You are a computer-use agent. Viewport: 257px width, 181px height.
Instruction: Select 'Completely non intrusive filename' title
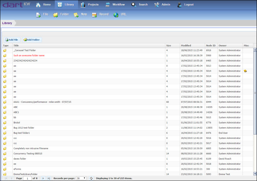click(31, 148)
